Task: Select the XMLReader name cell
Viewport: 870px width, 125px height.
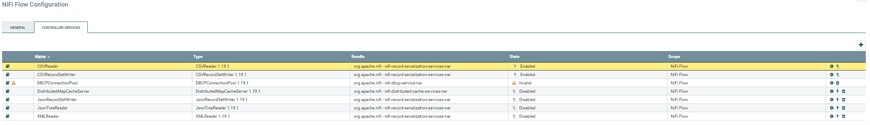Action: (112, 116)
